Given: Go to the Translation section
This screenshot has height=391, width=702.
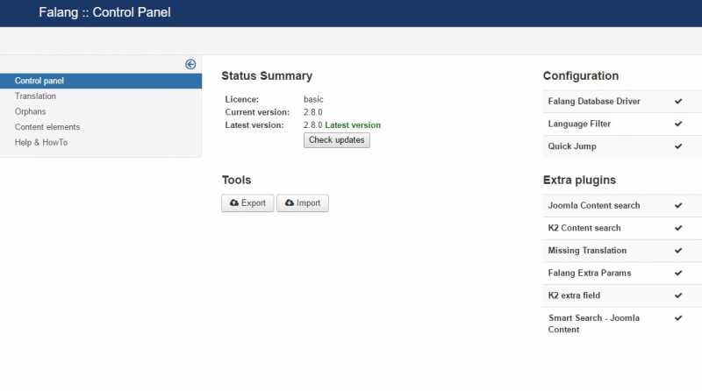Looking at the screenshot, I should click(35, 96).
